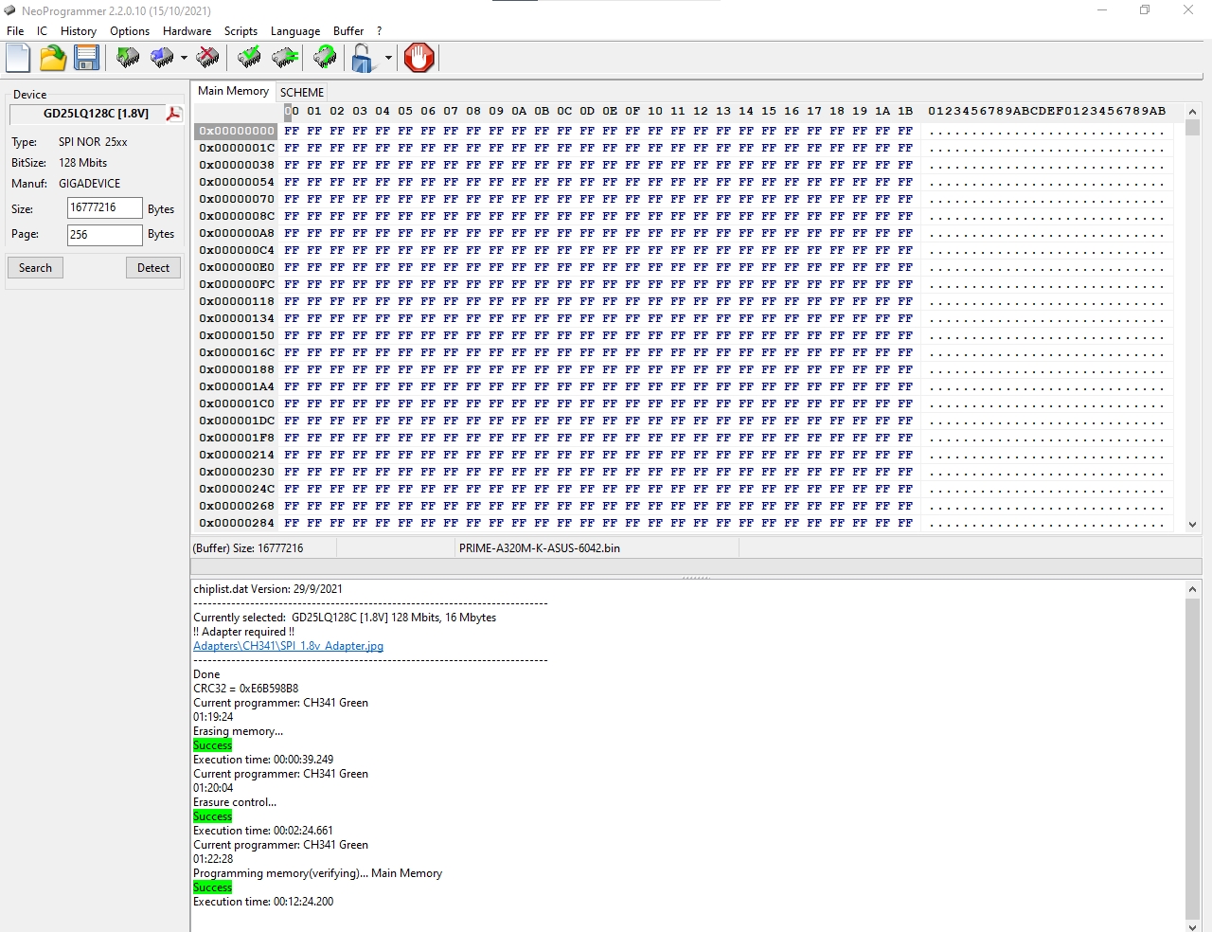Open a file with the folder icon
Viewport: 1212px width, 932px height.
coord(53,59)
